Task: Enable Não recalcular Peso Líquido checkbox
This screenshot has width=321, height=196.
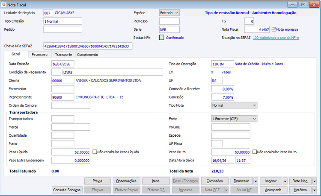Action: point(95,152)
